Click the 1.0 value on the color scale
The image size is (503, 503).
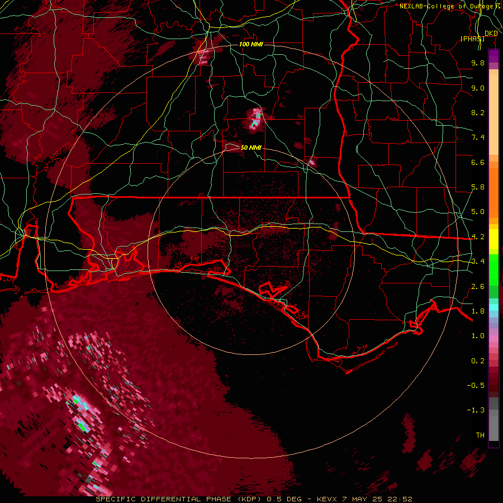[x=478, y=336]
